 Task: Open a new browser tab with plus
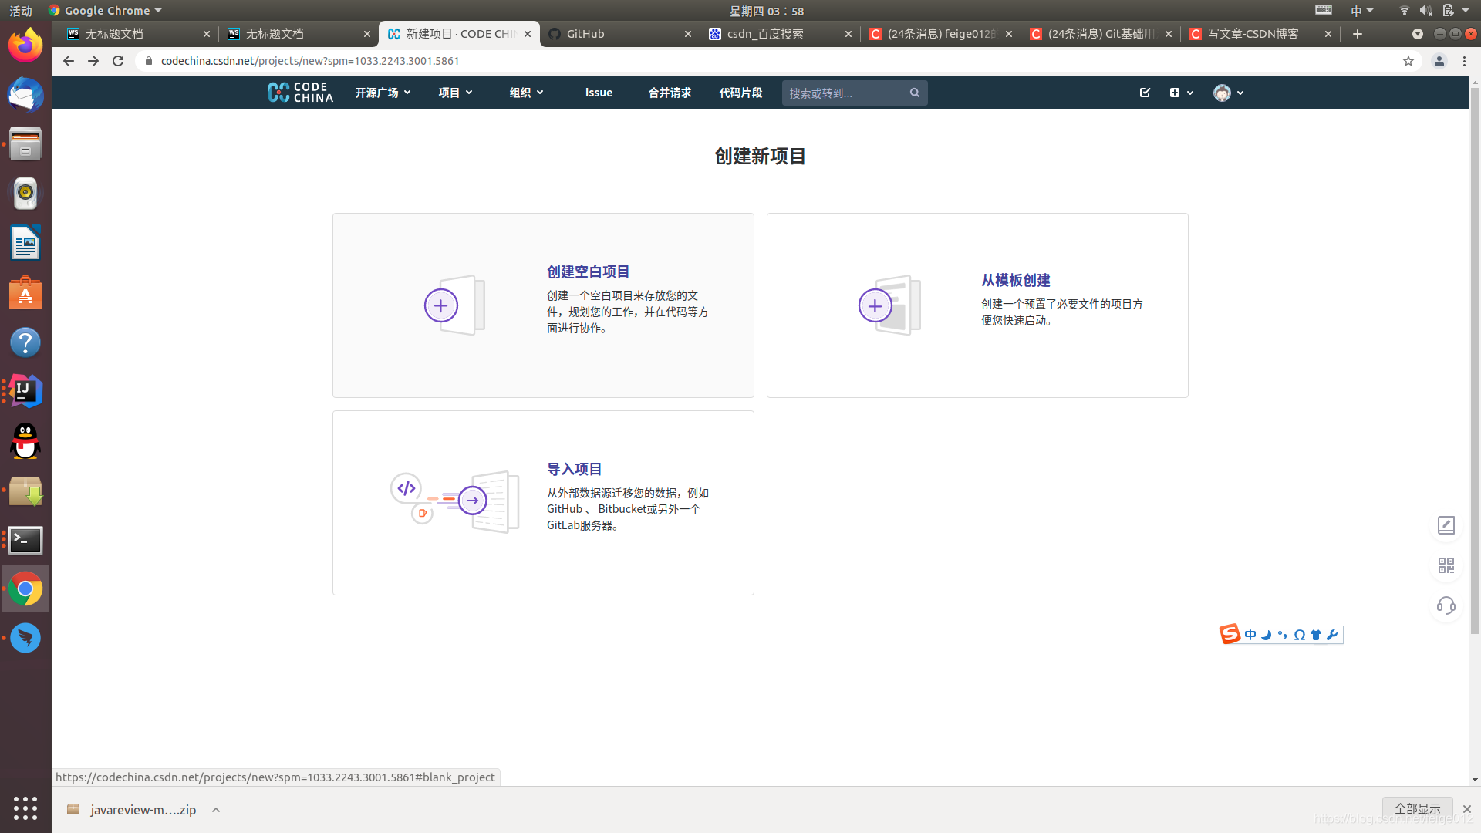click(1358, 34)
